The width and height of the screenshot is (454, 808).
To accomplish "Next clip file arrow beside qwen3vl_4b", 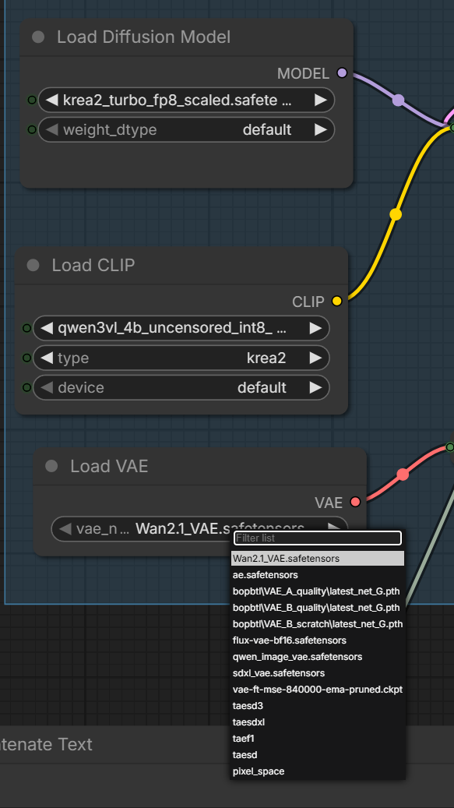I will point(315,328).
